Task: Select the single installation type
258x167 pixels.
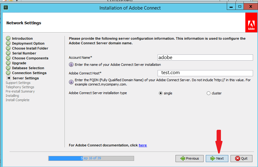Action: (x=161, y=93)
